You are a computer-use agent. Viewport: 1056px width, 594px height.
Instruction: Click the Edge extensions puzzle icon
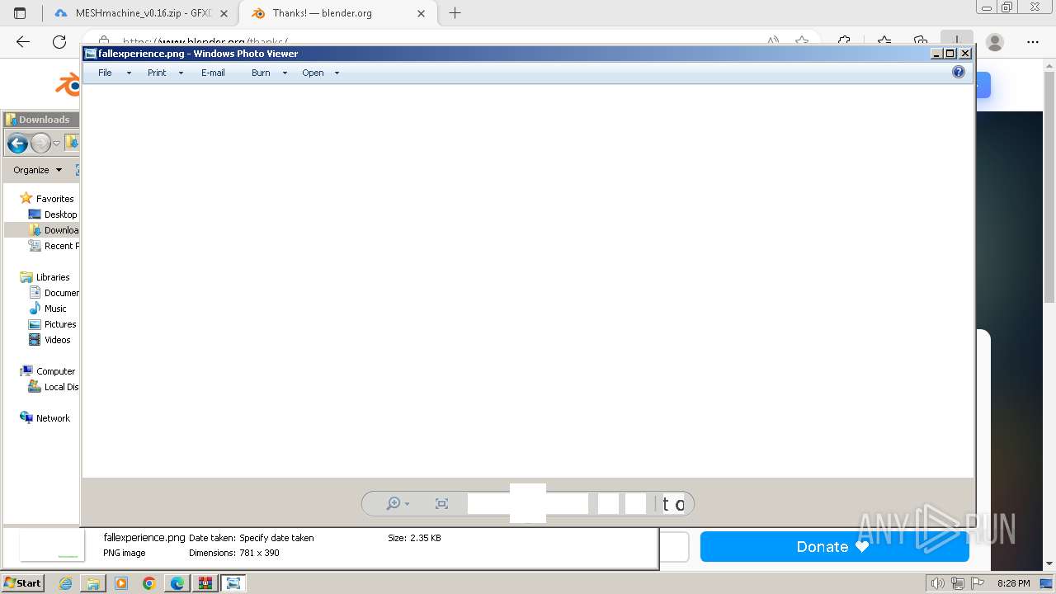point(844,40)
